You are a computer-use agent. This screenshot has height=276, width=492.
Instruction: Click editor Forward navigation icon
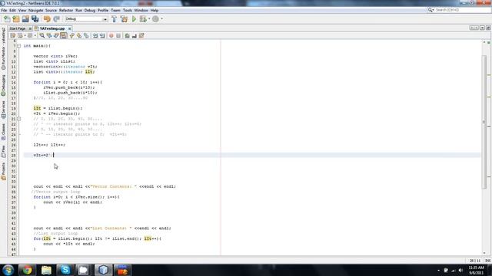click(x=30, y=36)
